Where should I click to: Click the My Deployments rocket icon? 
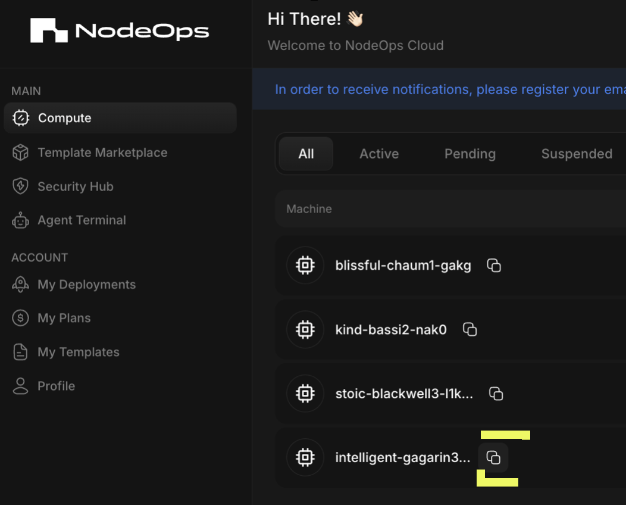coord(20,285)
